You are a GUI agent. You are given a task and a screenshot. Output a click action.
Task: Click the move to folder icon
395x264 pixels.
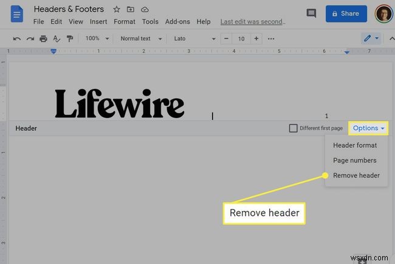(x=130, y=10)
